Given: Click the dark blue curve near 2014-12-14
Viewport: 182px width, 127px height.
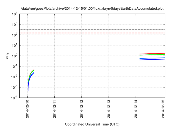Looking at the screenshot, I should tap(152, 60).
